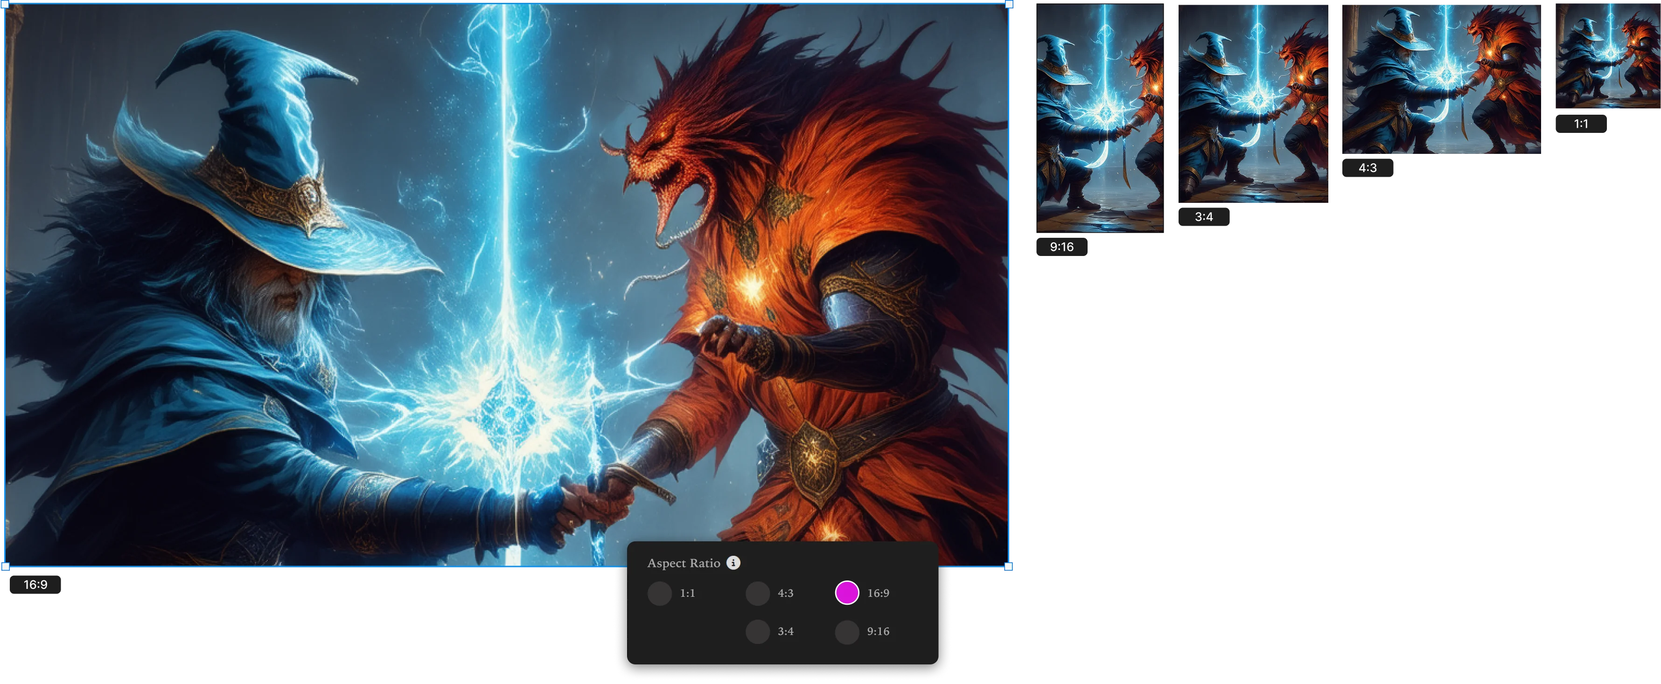The width and height of the screenshot is (1661, 684).
Task: Click the top-right selection handle of main image
Action: click(x=1008, y=4)
